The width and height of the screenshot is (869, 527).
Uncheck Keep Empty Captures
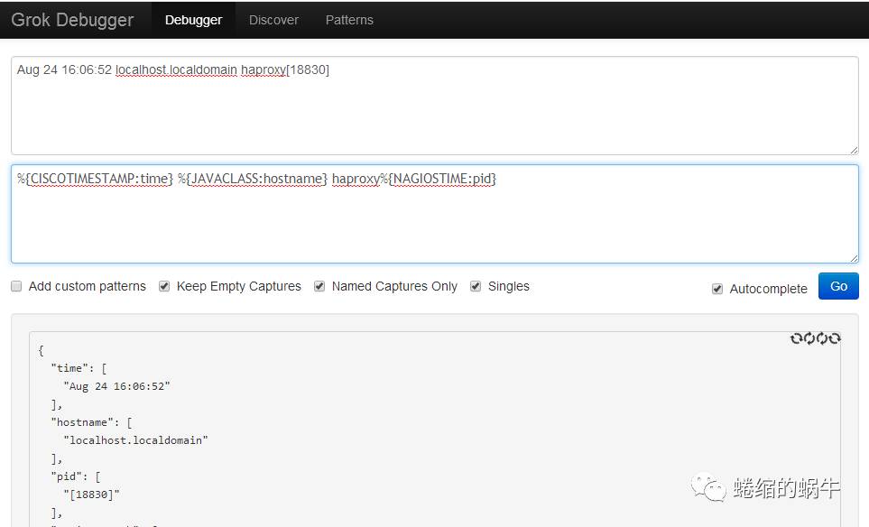(164, 286)
